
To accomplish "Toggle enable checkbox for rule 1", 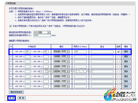I will click(x=118, y=52).
